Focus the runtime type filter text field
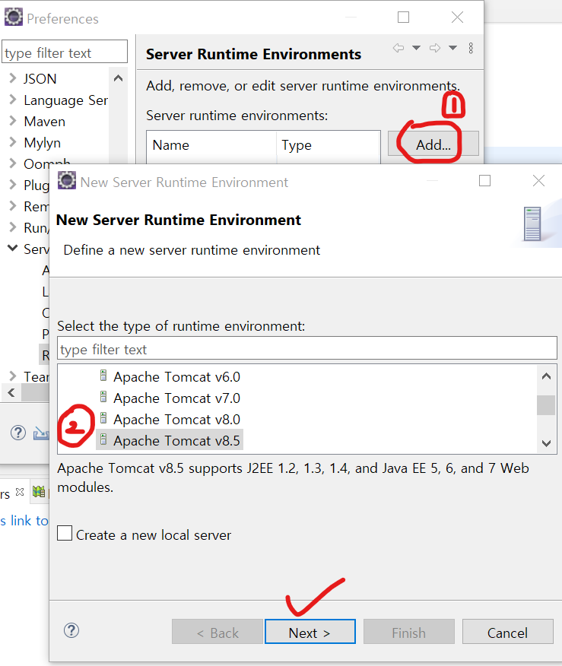 [306, 349]
